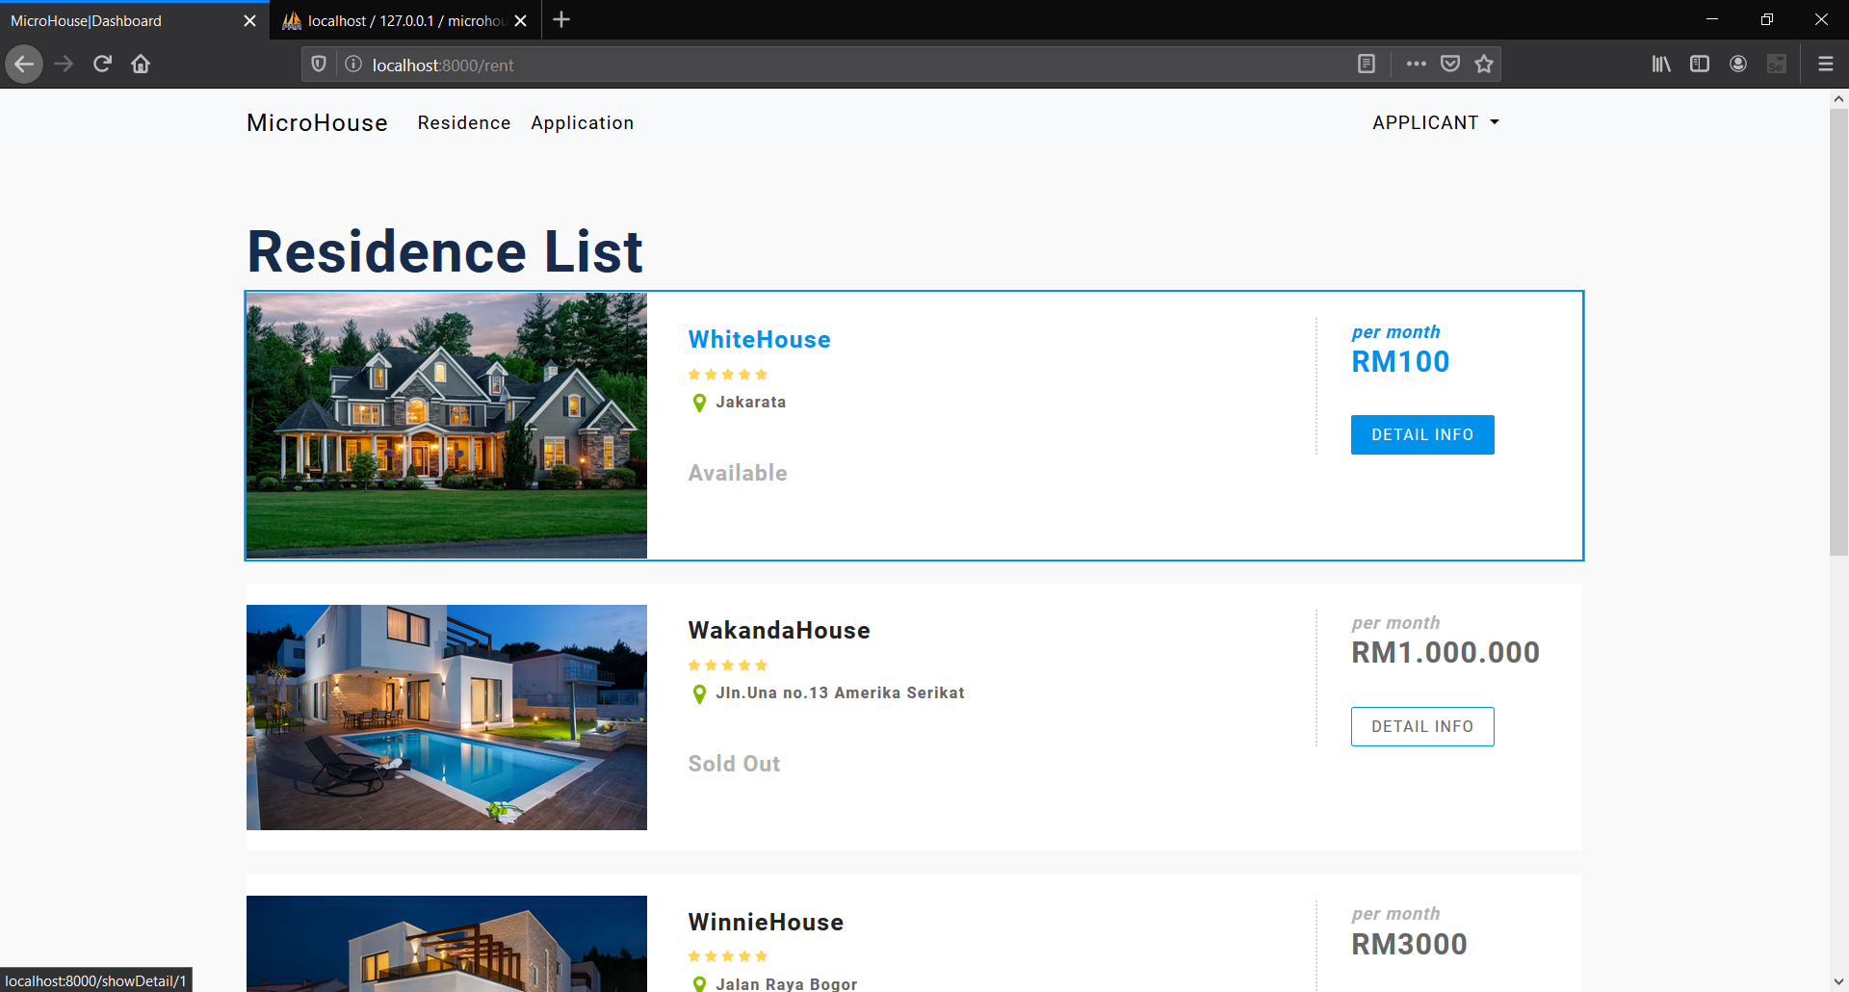Open the browser home page
The image size is (1849, 992).
click(141, 64)
